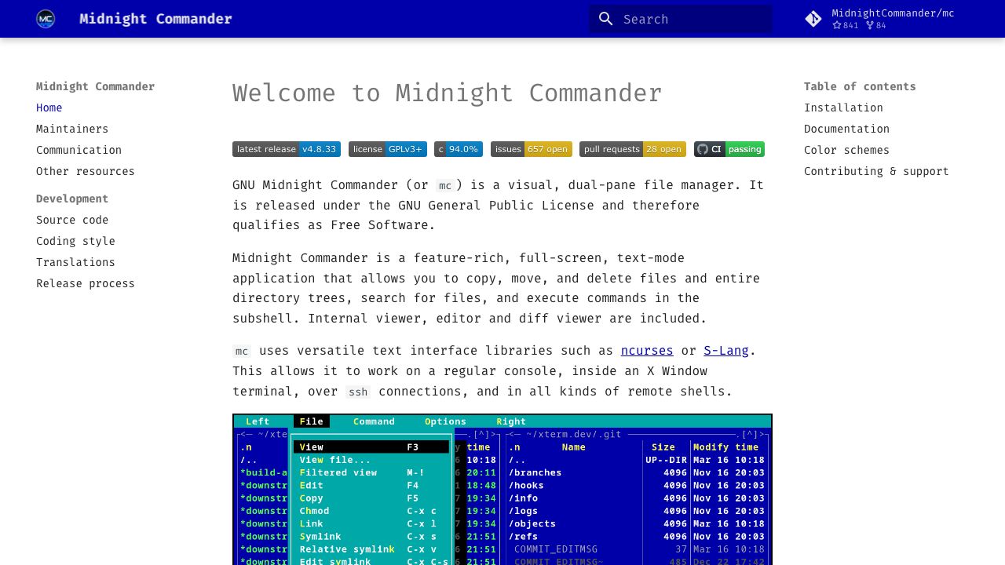Click the star count 841

coord(846,25)
